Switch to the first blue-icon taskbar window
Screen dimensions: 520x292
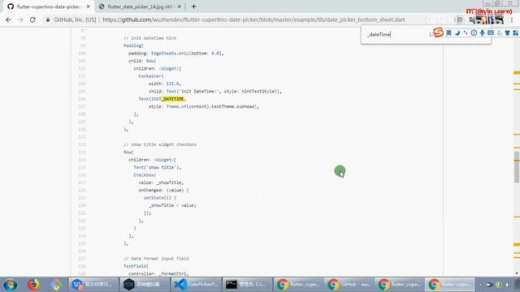[93, 285]
